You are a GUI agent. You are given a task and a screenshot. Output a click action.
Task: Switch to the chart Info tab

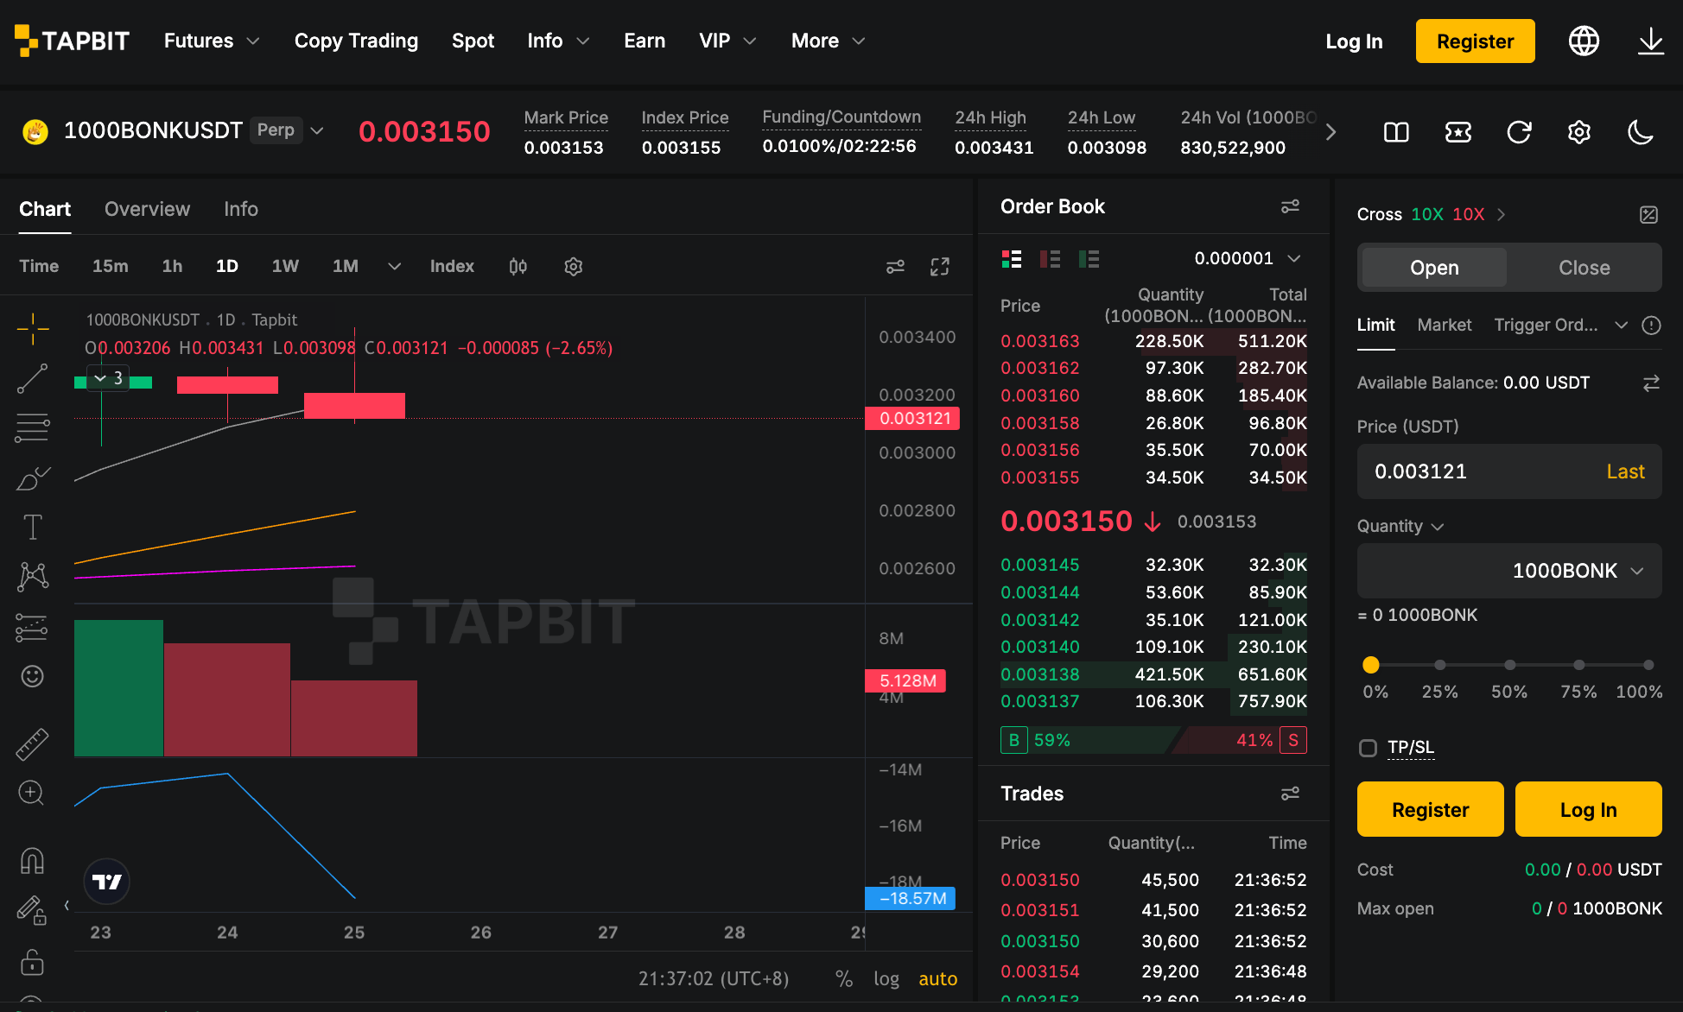pyautogui.click(x=241, y=209)
